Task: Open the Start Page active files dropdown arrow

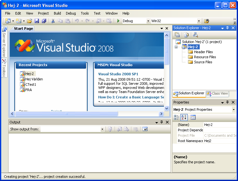Action: (162, 28)
